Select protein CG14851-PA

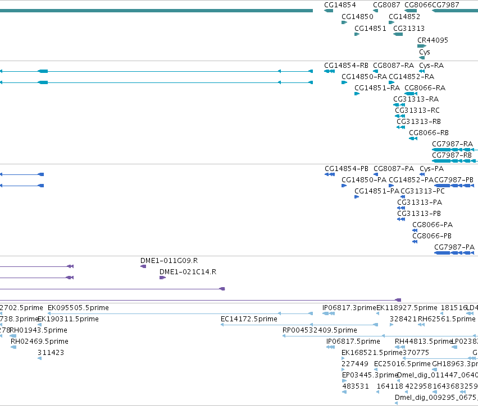pyautogui.click(x=377, y=191)
